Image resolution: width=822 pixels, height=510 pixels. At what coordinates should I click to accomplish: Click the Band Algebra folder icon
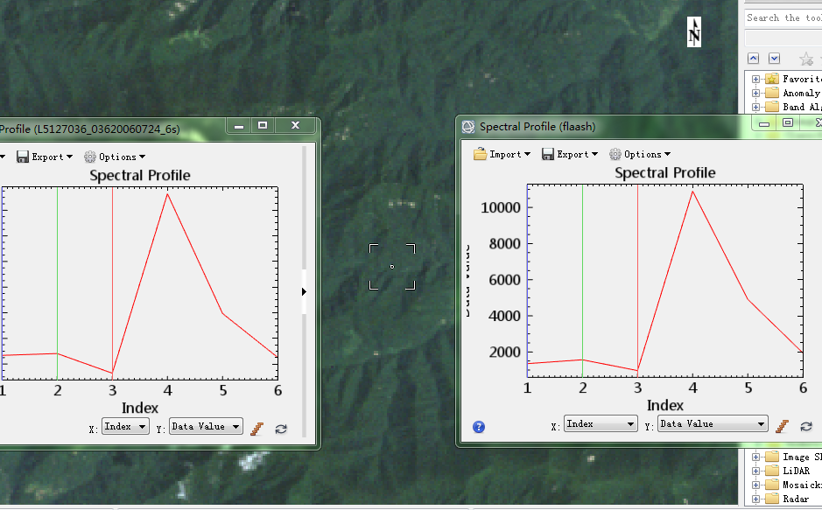pos(772,107)
